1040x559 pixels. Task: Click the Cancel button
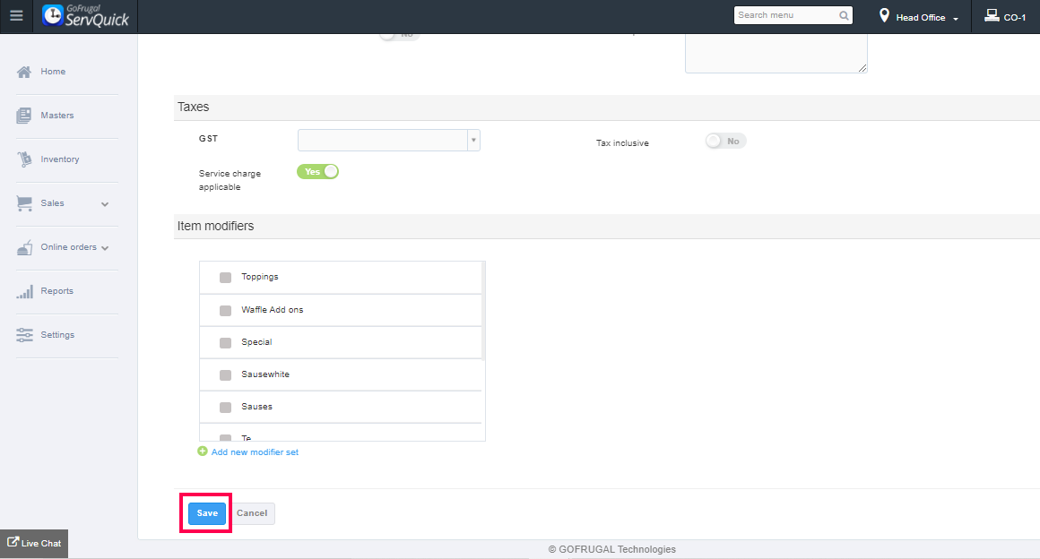coord(252,513)
